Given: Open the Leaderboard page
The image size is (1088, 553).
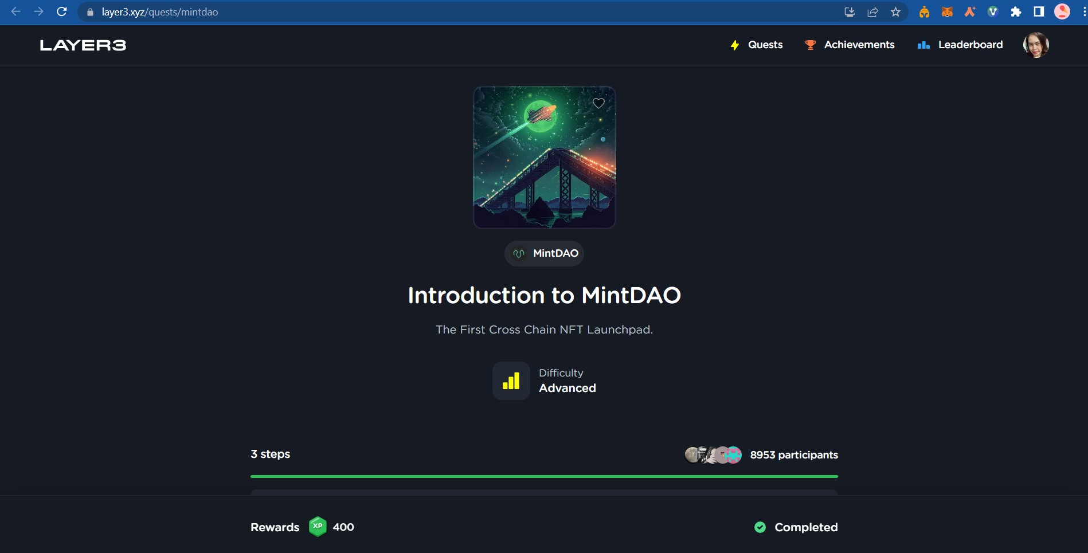Looking at the screenshot, I should (970, 45).
